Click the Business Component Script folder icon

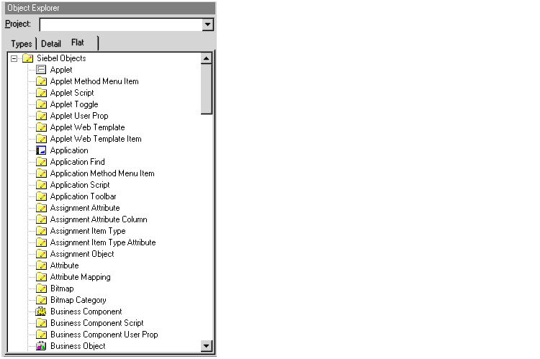41,323
